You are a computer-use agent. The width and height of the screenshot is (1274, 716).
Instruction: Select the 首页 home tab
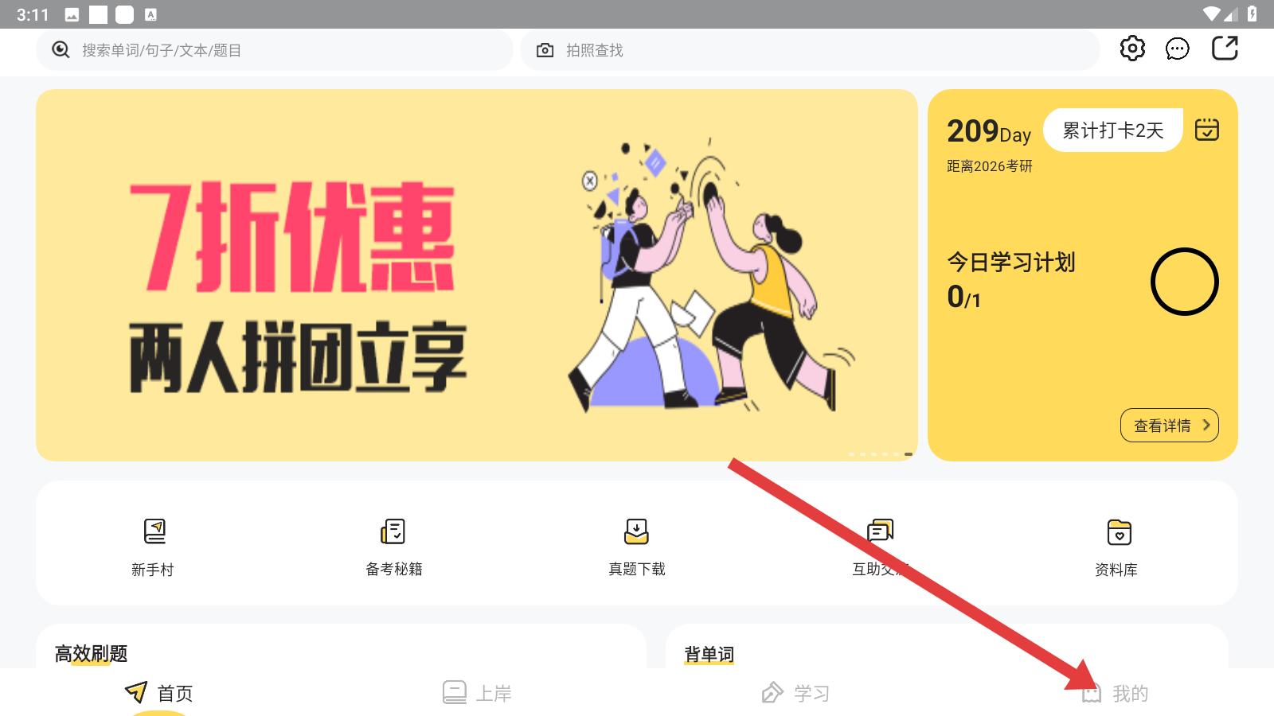click(x=159, y=693)
